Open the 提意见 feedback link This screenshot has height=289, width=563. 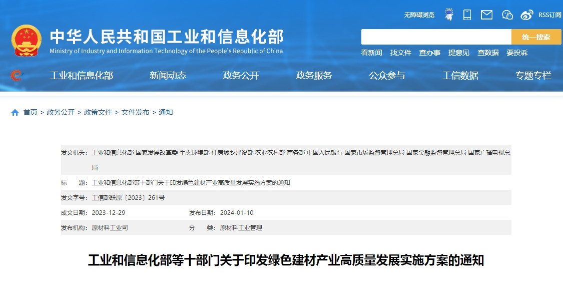click(458, 53)
